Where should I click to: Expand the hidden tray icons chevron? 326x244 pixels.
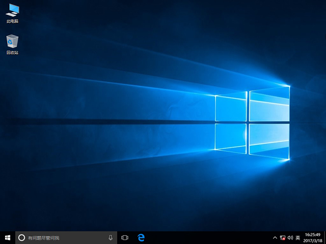[x=275, y=237]
